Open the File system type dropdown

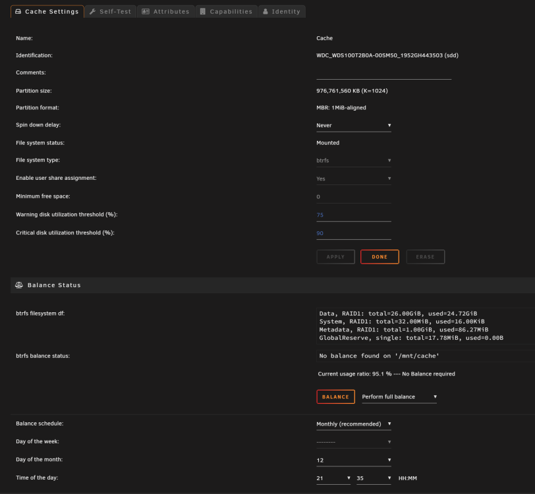click(x=353, y=160)
